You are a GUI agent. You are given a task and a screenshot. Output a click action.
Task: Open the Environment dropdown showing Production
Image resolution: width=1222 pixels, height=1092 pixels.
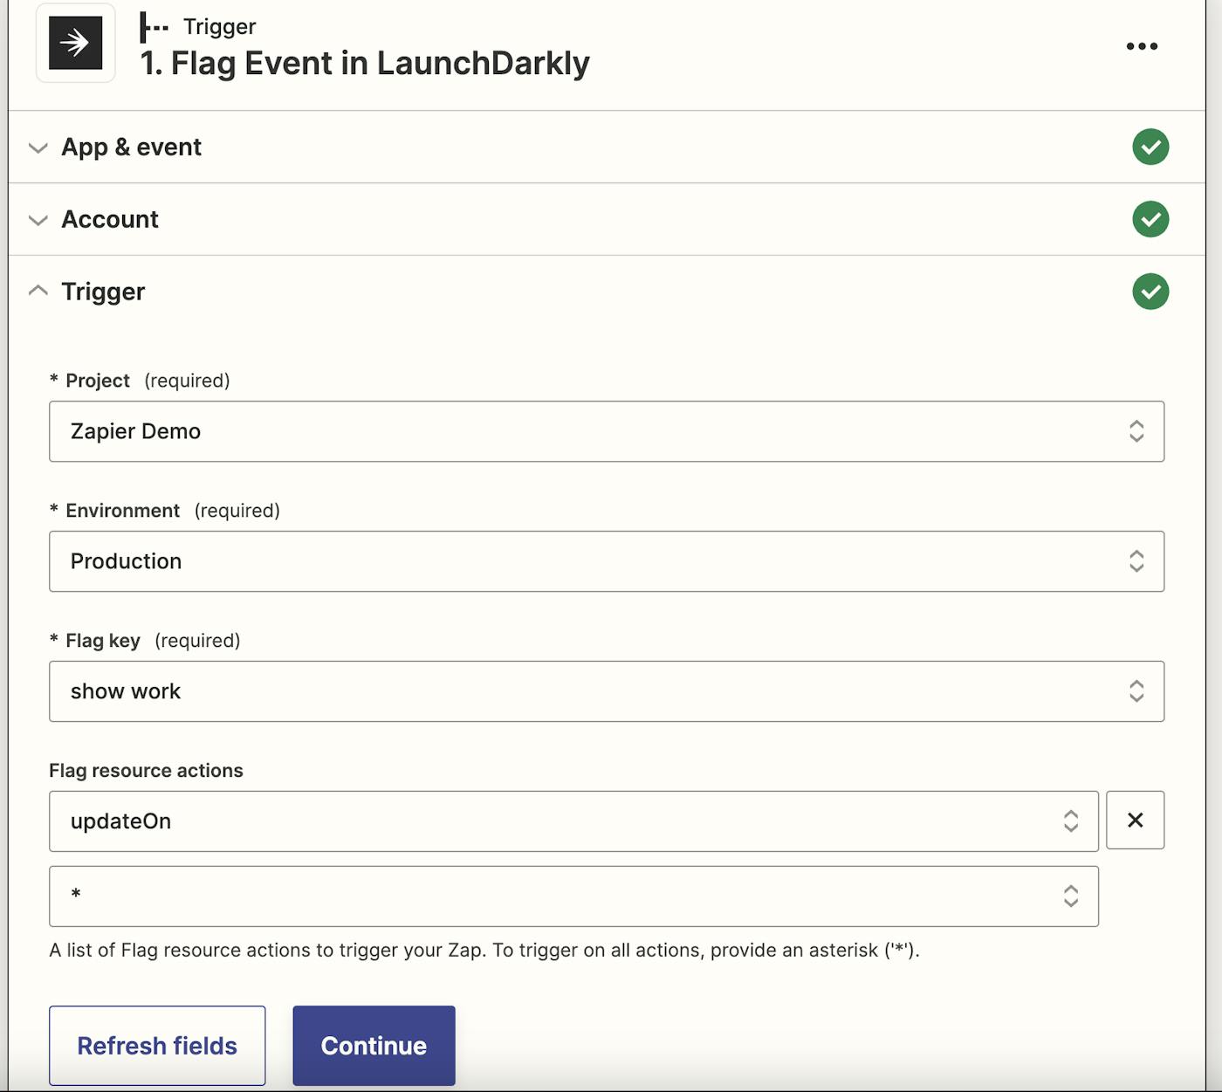click(607, 561)
